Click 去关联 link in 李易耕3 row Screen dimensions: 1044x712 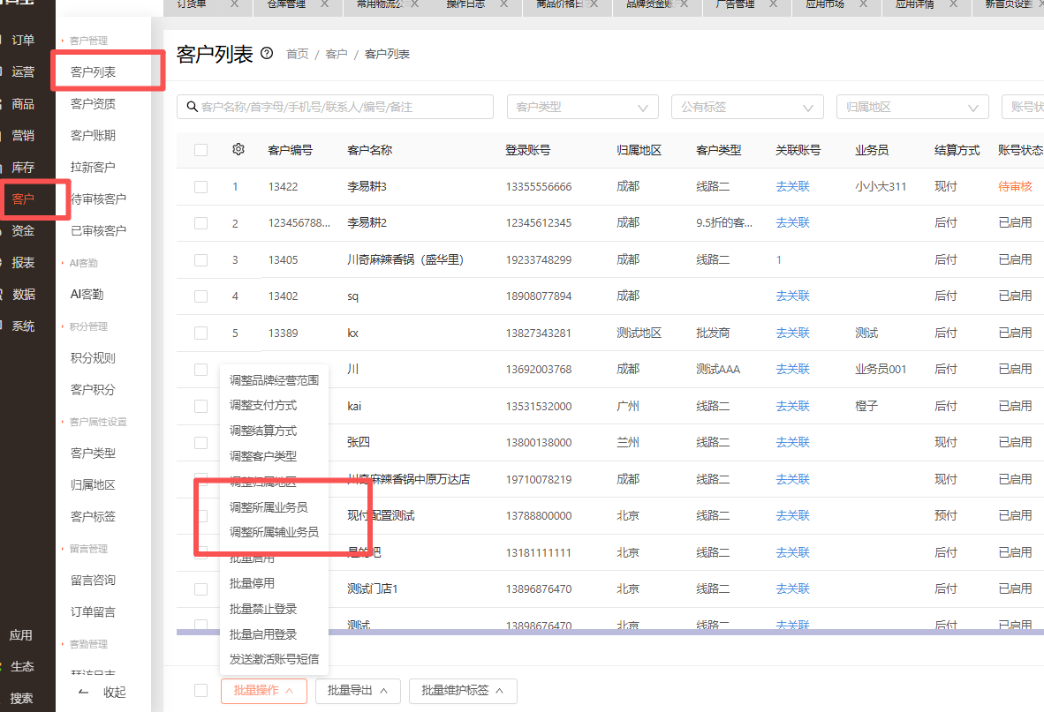(x=792, y=187)
